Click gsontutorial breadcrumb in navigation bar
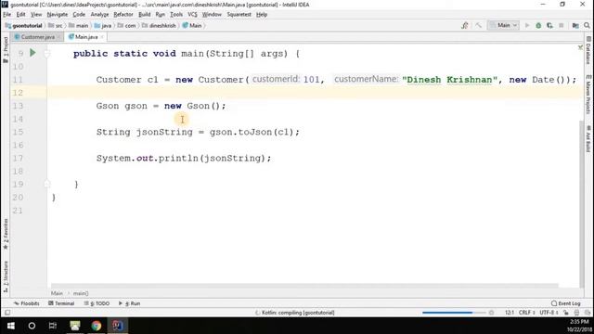This screenshot has height=334, width=594. tap(24, 25)
